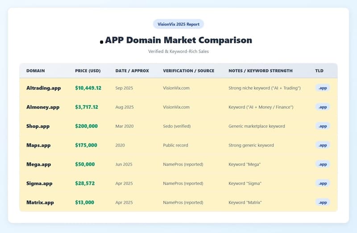Select the AImoney.app domain cell
The height and width of the screenshot is (233, 357).
[x=43, y=107]
